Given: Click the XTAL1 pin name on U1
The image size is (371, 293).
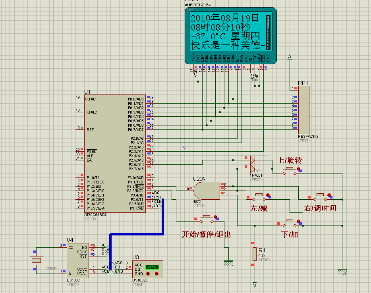Looking at the screenshot, I should pos(92,99).
